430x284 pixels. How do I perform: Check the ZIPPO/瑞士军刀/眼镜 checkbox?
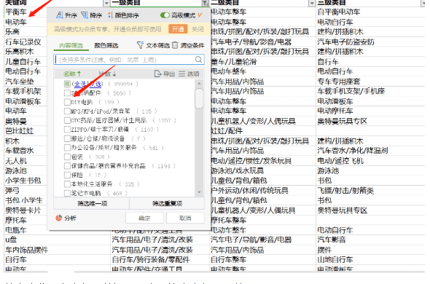coord(67,129)
